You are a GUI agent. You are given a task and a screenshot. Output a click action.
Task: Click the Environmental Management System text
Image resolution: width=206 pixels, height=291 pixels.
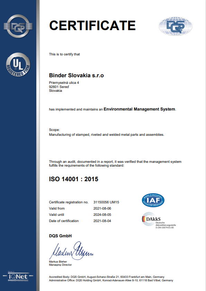coord(139,109)
